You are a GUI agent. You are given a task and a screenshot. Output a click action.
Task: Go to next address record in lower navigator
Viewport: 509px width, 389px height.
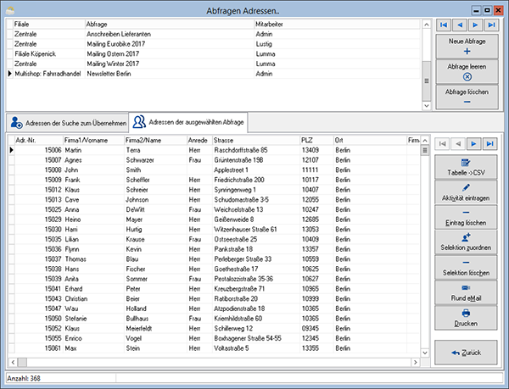473,143
